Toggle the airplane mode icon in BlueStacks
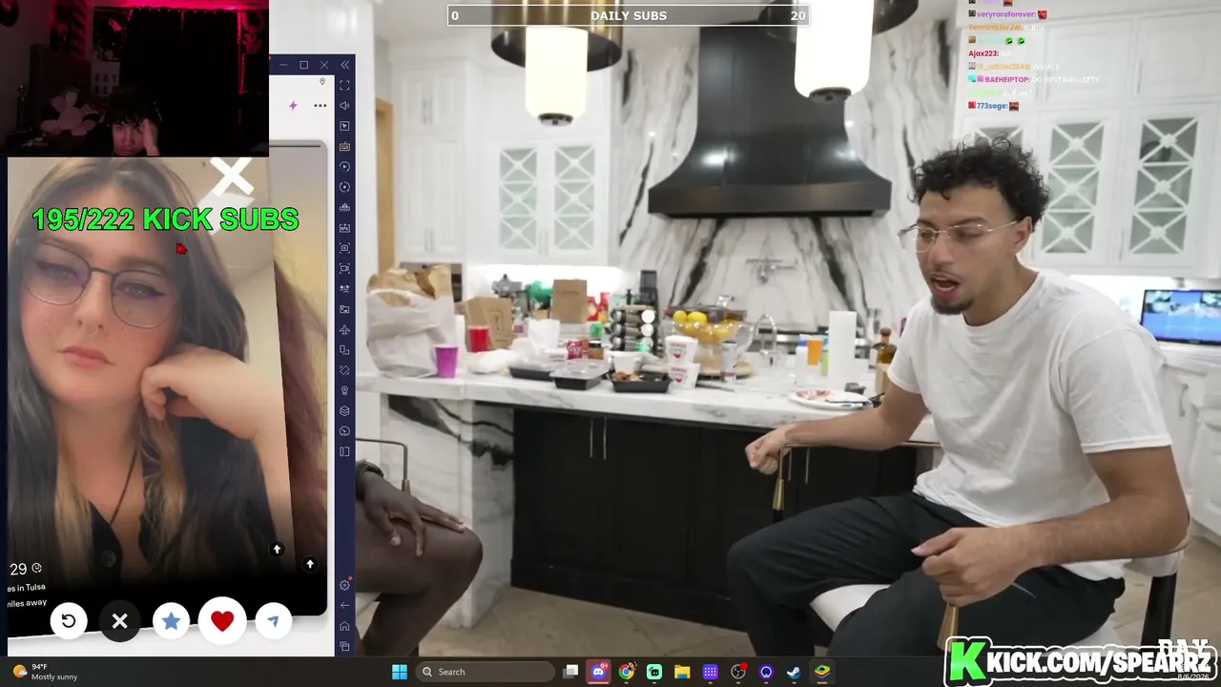1221x687 pixels. (344, 329)
